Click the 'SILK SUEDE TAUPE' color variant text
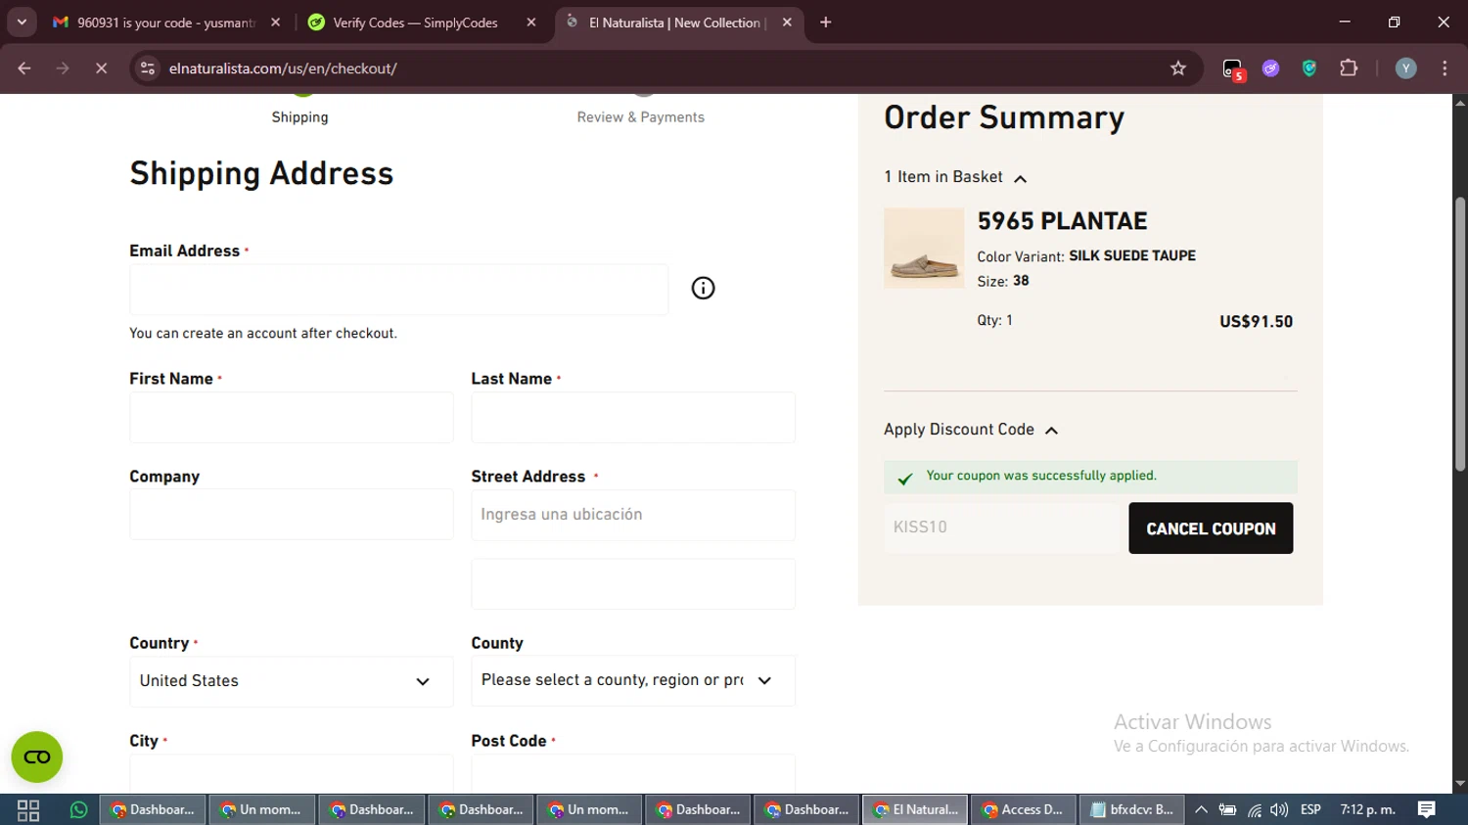This screenshot has height=825, width=1468. [x=1132, y=255]
